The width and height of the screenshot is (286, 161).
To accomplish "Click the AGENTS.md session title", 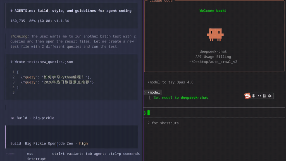I will [x=71, y=11].
